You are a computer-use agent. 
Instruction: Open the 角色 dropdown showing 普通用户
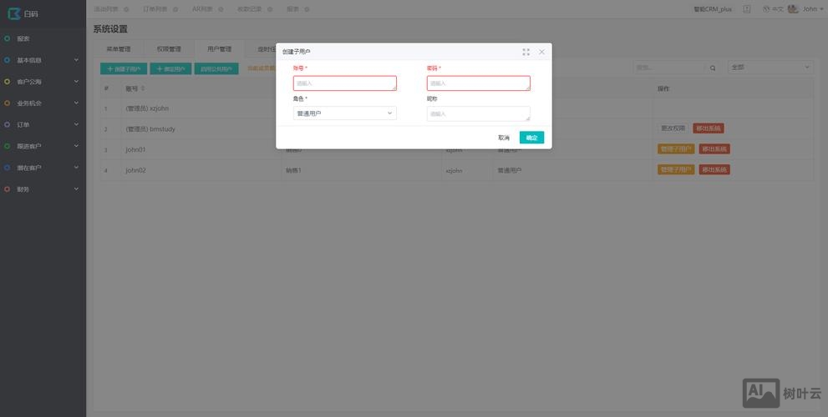[x=344, y=113]
